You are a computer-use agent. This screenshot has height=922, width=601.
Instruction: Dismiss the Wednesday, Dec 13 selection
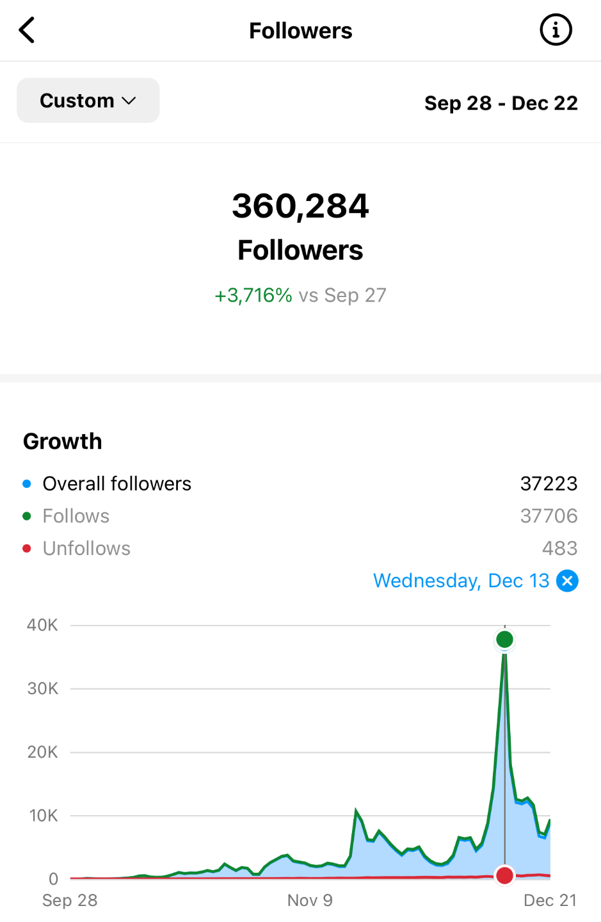[x=567, y=581]
